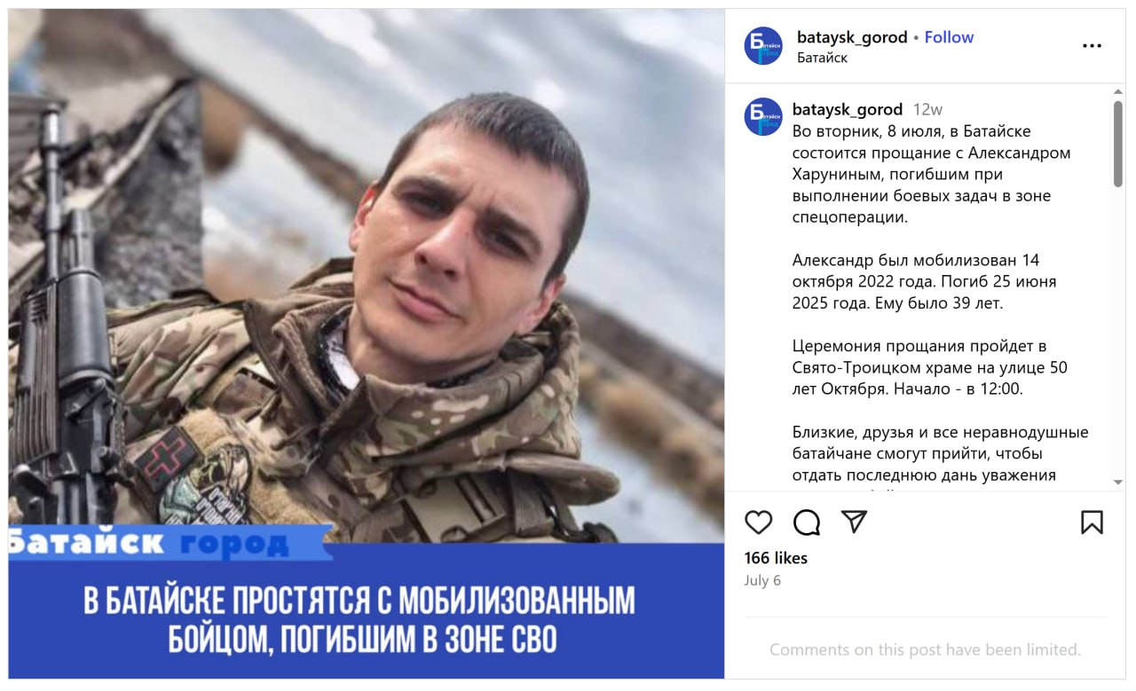The height and width of the screenshot is (691, 1136).
Task: Click the 12w timestamp
Action: (x=927, y=110)
